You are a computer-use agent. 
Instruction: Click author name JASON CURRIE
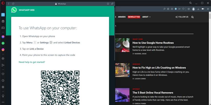pyautogui.click(x=140, y=79)
